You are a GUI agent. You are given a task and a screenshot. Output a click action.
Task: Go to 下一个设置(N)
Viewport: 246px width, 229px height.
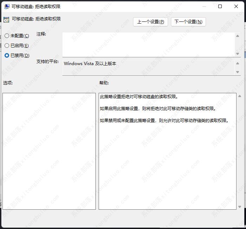(188, 22)
